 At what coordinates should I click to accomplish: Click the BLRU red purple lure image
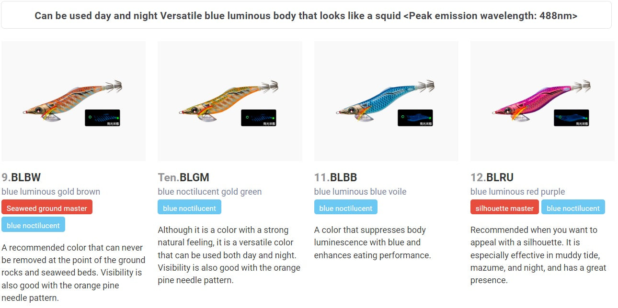point(540,99)
